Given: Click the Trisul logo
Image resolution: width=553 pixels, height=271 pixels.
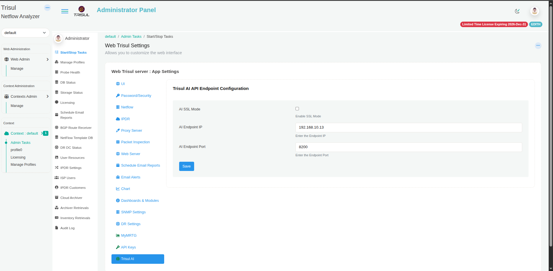Looking at the screenshot, I should [82, 11].
